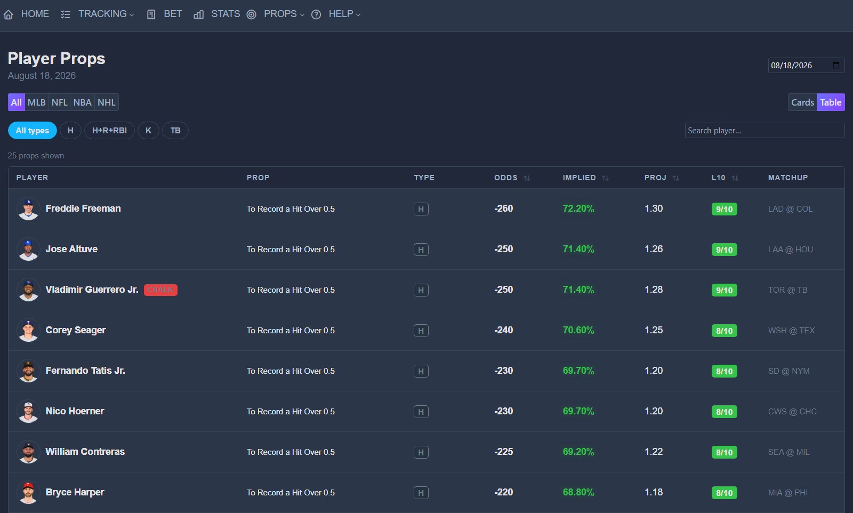This screenshot has height=513, width=853.
Task: Switch to Table view
Action: (x=831, y=102)
